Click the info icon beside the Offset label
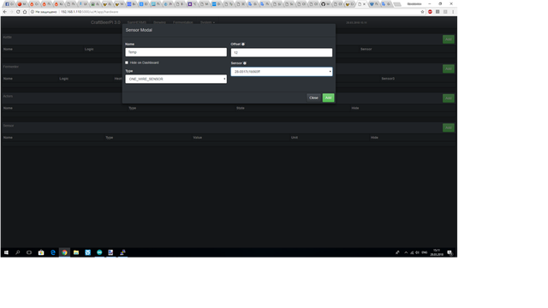 coord(243,44)
